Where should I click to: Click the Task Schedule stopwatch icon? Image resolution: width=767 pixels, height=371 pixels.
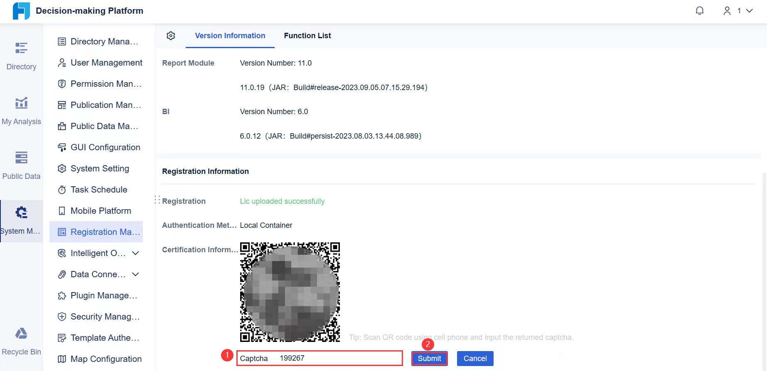pos(62,190)
